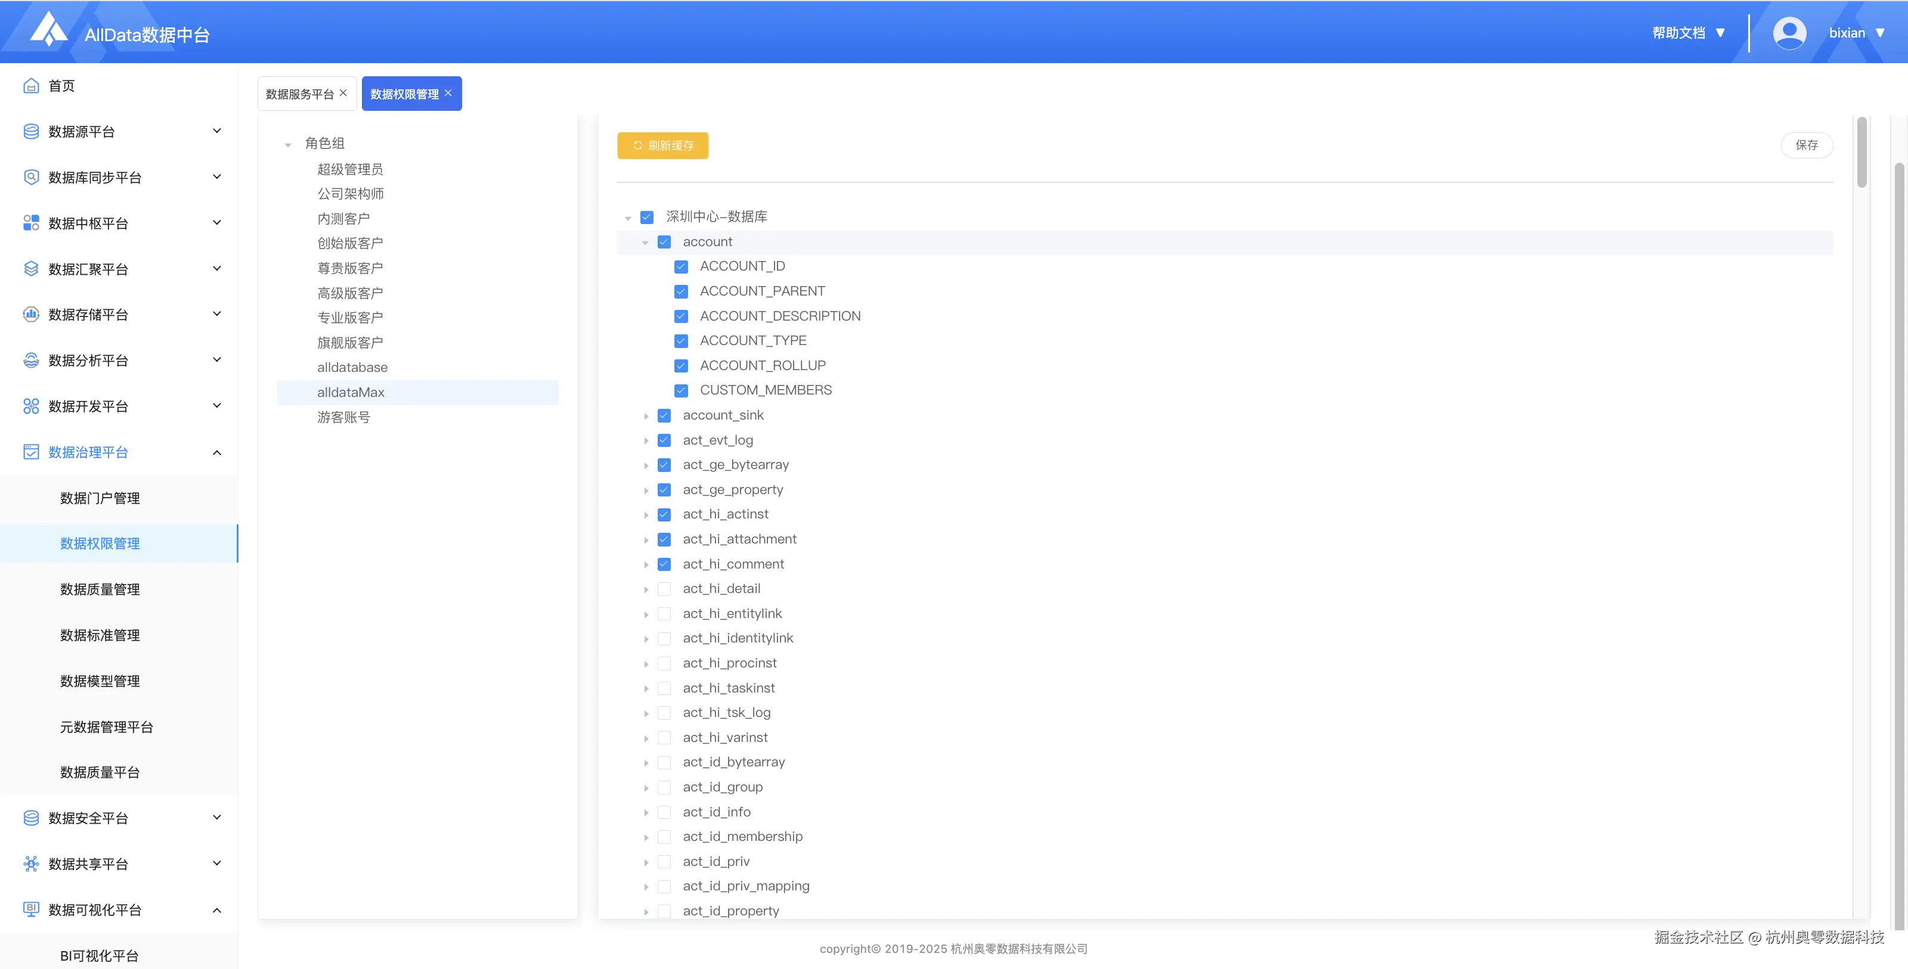Click the home icon beside 首页

tap(30, 86)
